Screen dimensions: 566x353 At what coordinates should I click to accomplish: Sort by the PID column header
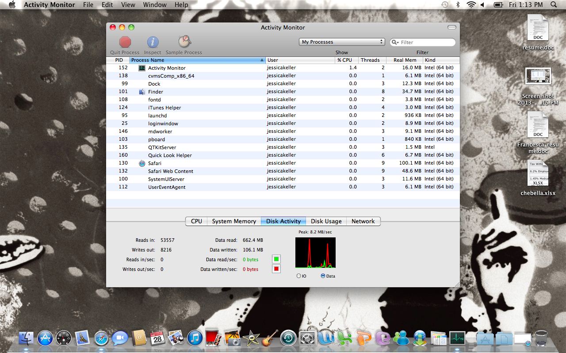point(118,60)
